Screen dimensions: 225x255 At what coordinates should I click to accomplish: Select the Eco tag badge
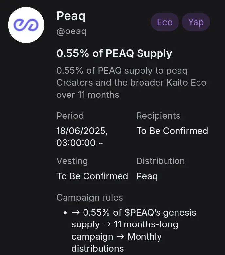164,22
